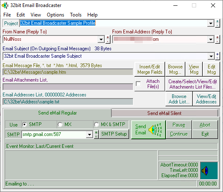
Task: Open the Tools menu
Action: pos(76,15)
